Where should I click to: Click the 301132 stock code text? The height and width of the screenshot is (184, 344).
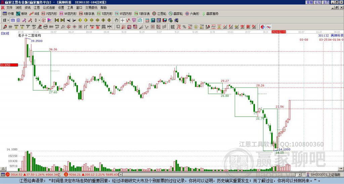[324, 36]
